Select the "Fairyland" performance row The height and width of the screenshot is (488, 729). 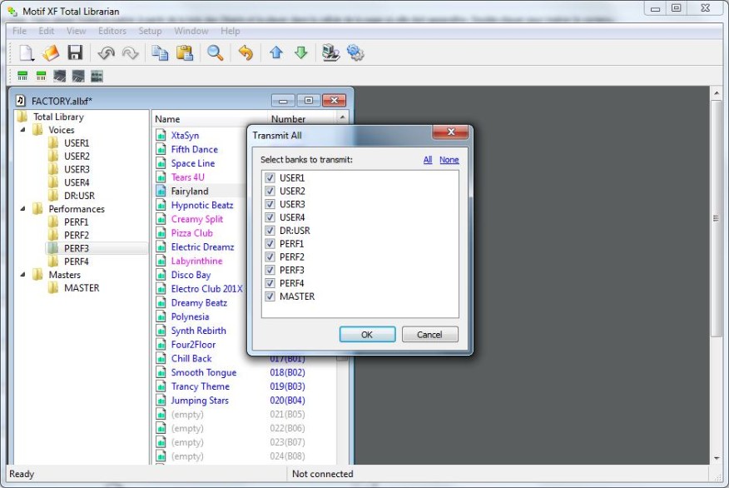[x=200, y=191]
